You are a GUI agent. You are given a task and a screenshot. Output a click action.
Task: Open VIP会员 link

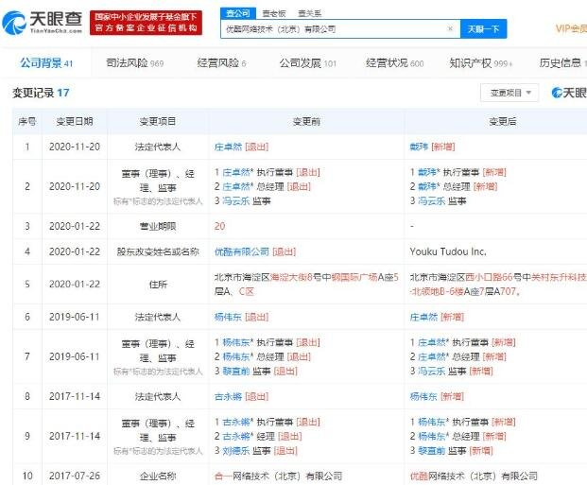(571, 29)
